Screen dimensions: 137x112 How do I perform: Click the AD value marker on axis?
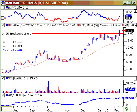click(128, 98)
